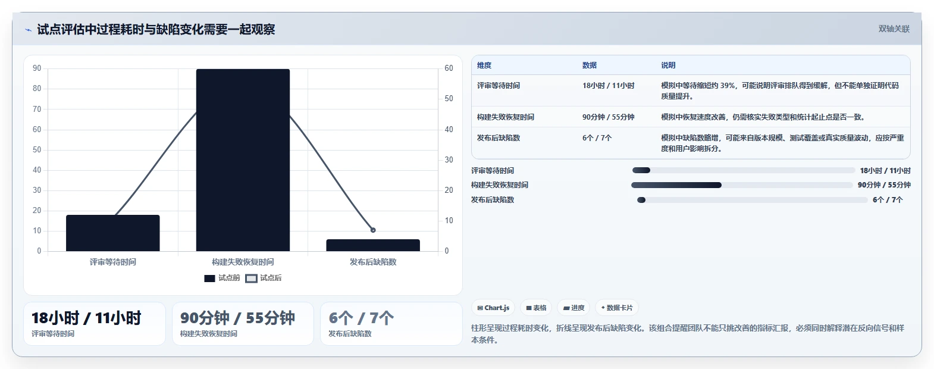This screenshot has width=934, height=369.
Task: Click the 试点前 legend swatch
Action: [x=209, y=278]
